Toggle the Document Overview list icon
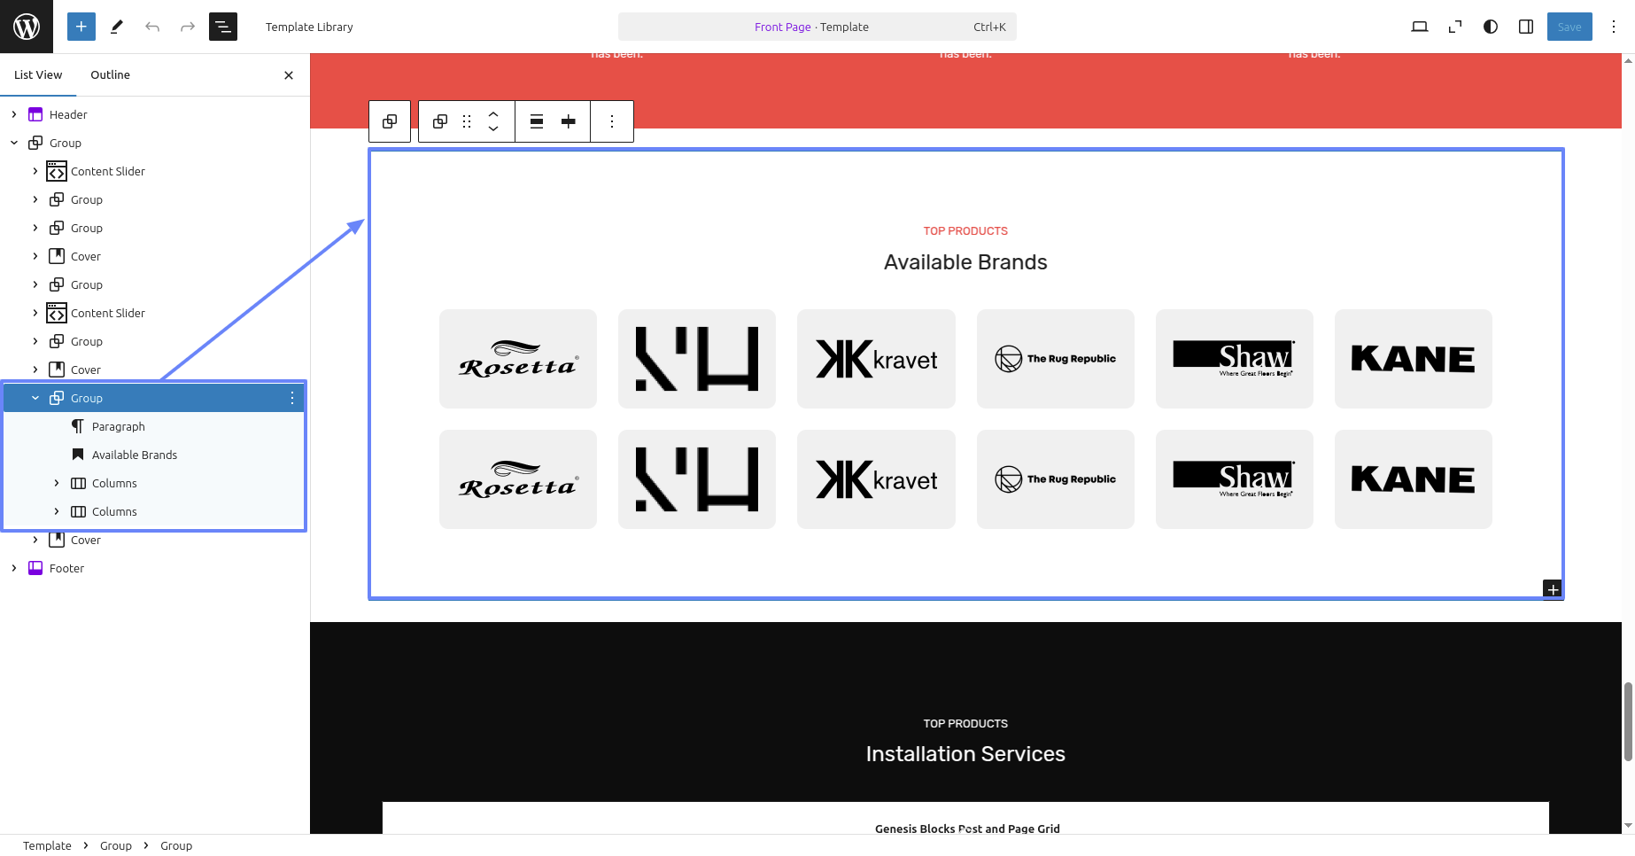Viewport: 1635px width, 856px height. (x=223, y=27)
